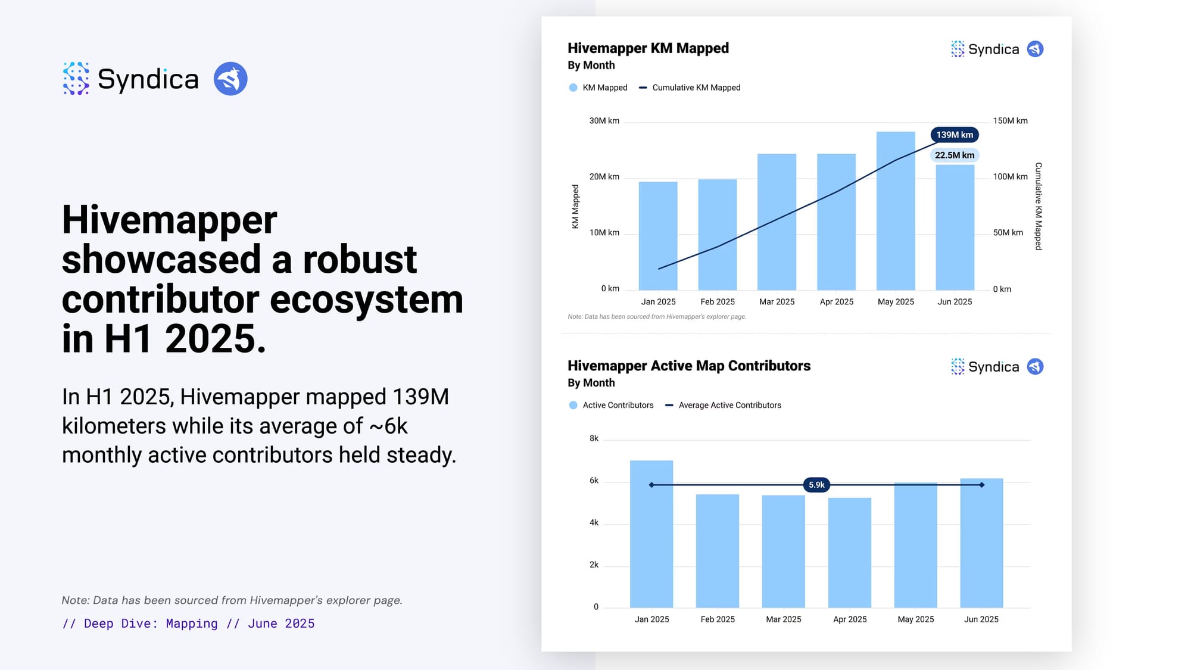Click the Hivemapper bee icon in top chart header
Viewport: 1191px width, 670px height.
1035,49
